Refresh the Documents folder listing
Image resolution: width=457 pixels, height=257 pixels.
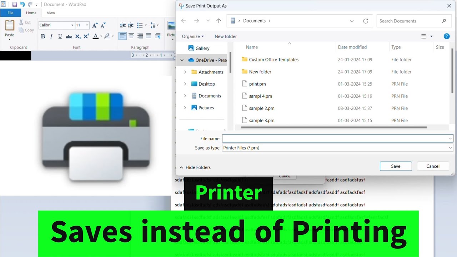click(366, 21)
